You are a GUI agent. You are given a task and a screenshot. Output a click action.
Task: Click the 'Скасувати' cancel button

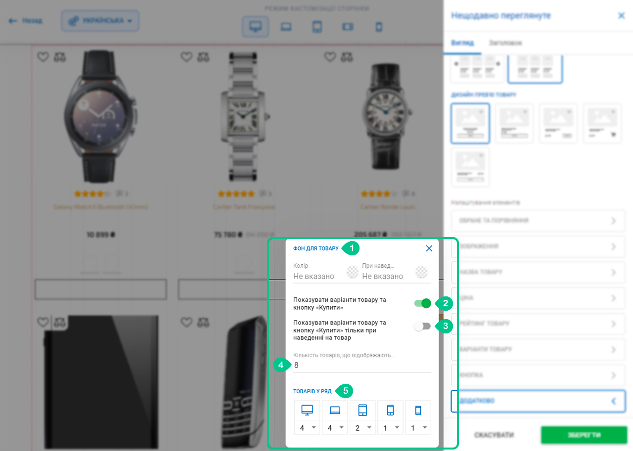(494, 435)
